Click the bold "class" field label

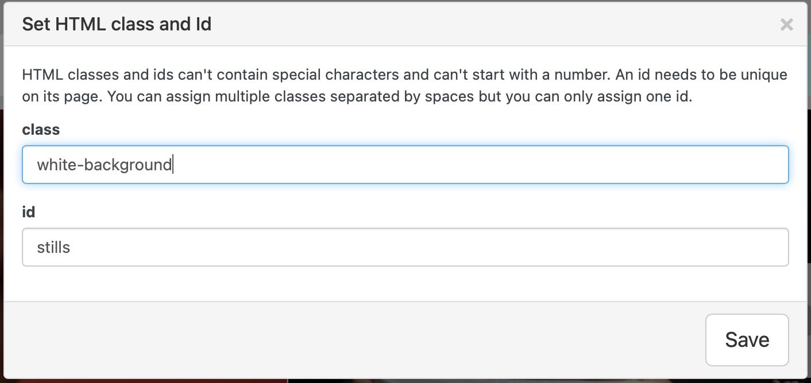(41, 130)
